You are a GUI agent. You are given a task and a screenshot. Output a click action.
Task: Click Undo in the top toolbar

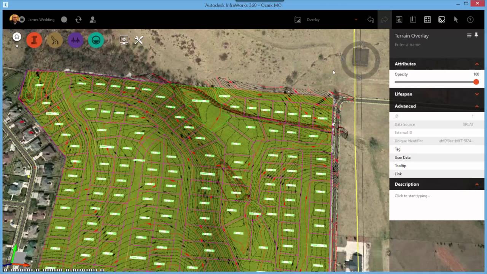370,19
